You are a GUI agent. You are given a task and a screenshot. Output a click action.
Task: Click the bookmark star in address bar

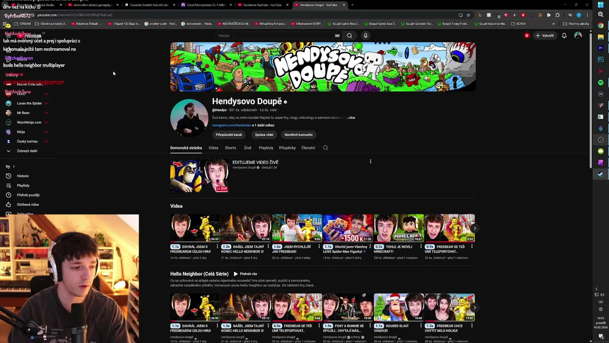click(468, 15)
